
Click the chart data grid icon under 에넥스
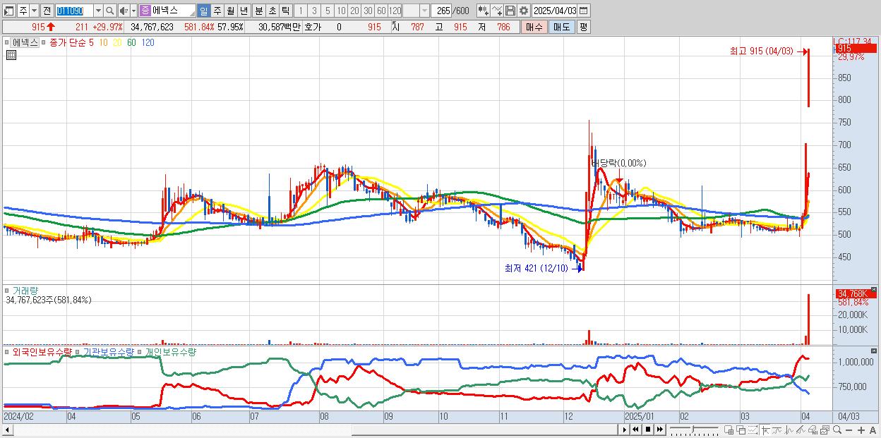(11, 55)
